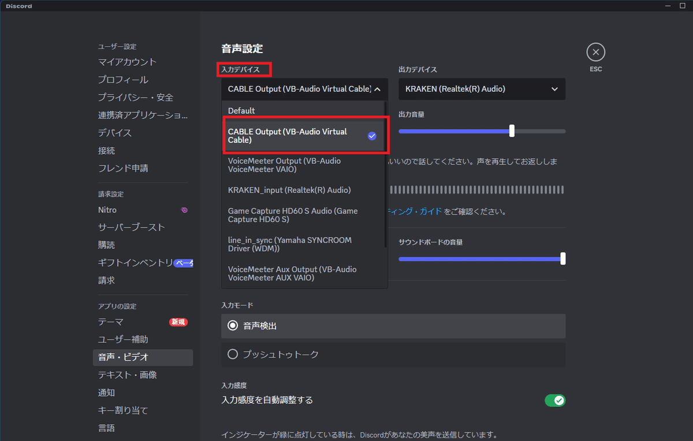Viewport: 693px width, 441px height.
Task: Follow the ティング・ガイド troubleshooting link
Action: point(415,212)
